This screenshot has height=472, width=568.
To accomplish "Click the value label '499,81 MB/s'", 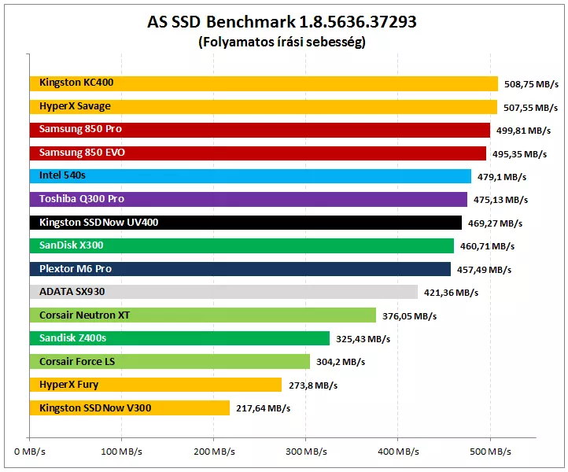I will pos(523,131).
